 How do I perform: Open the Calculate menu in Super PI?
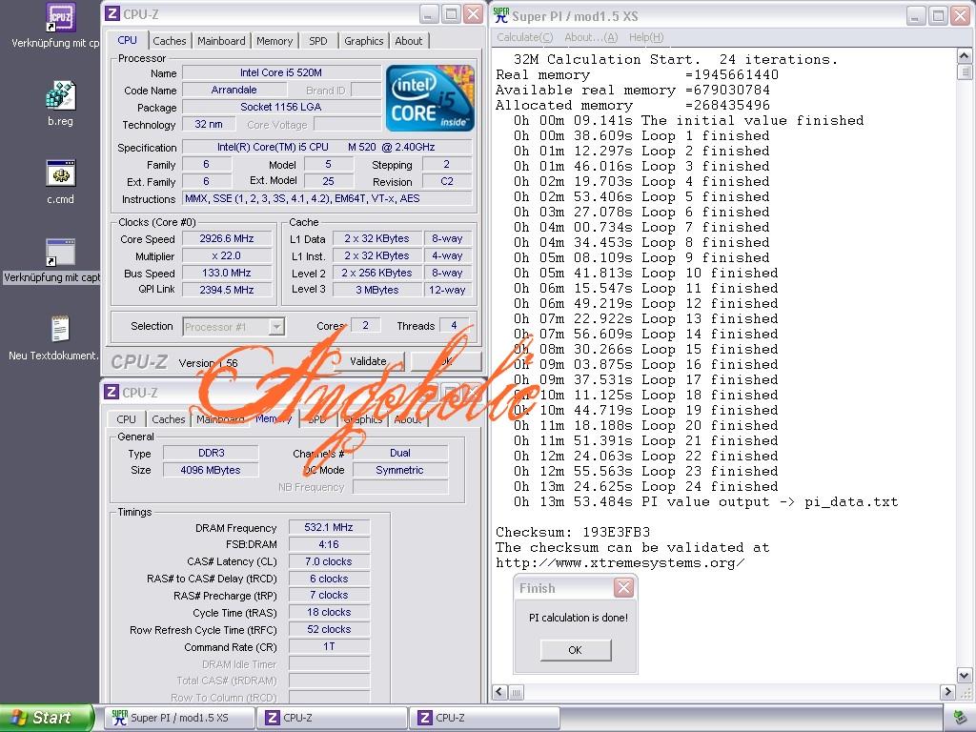[x=524, y=37]
